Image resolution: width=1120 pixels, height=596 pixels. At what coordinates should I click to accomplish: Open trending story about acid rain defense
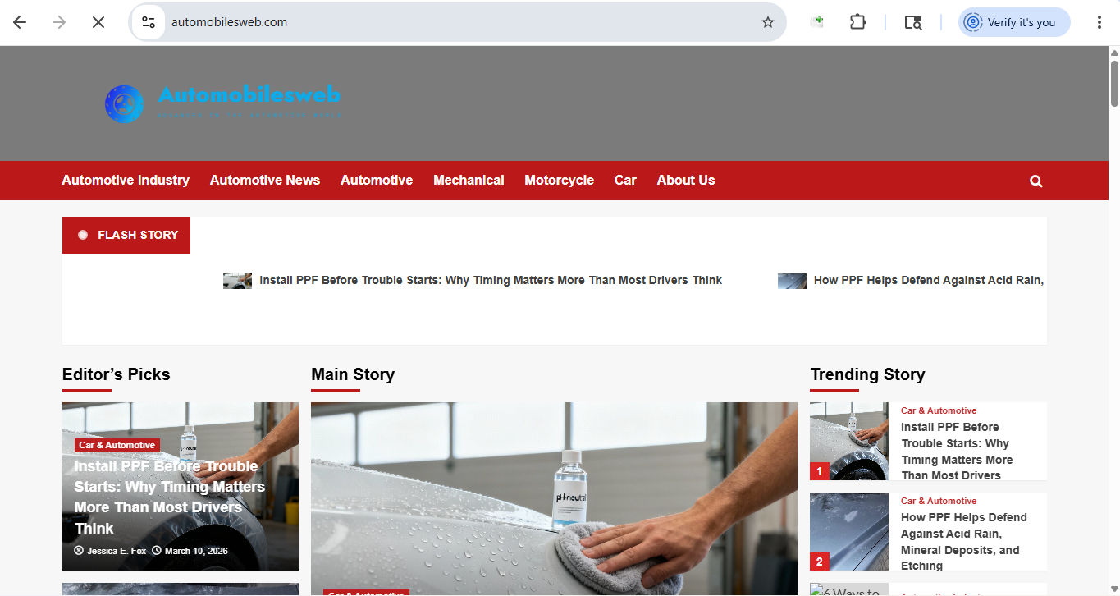tap(964, 541)
